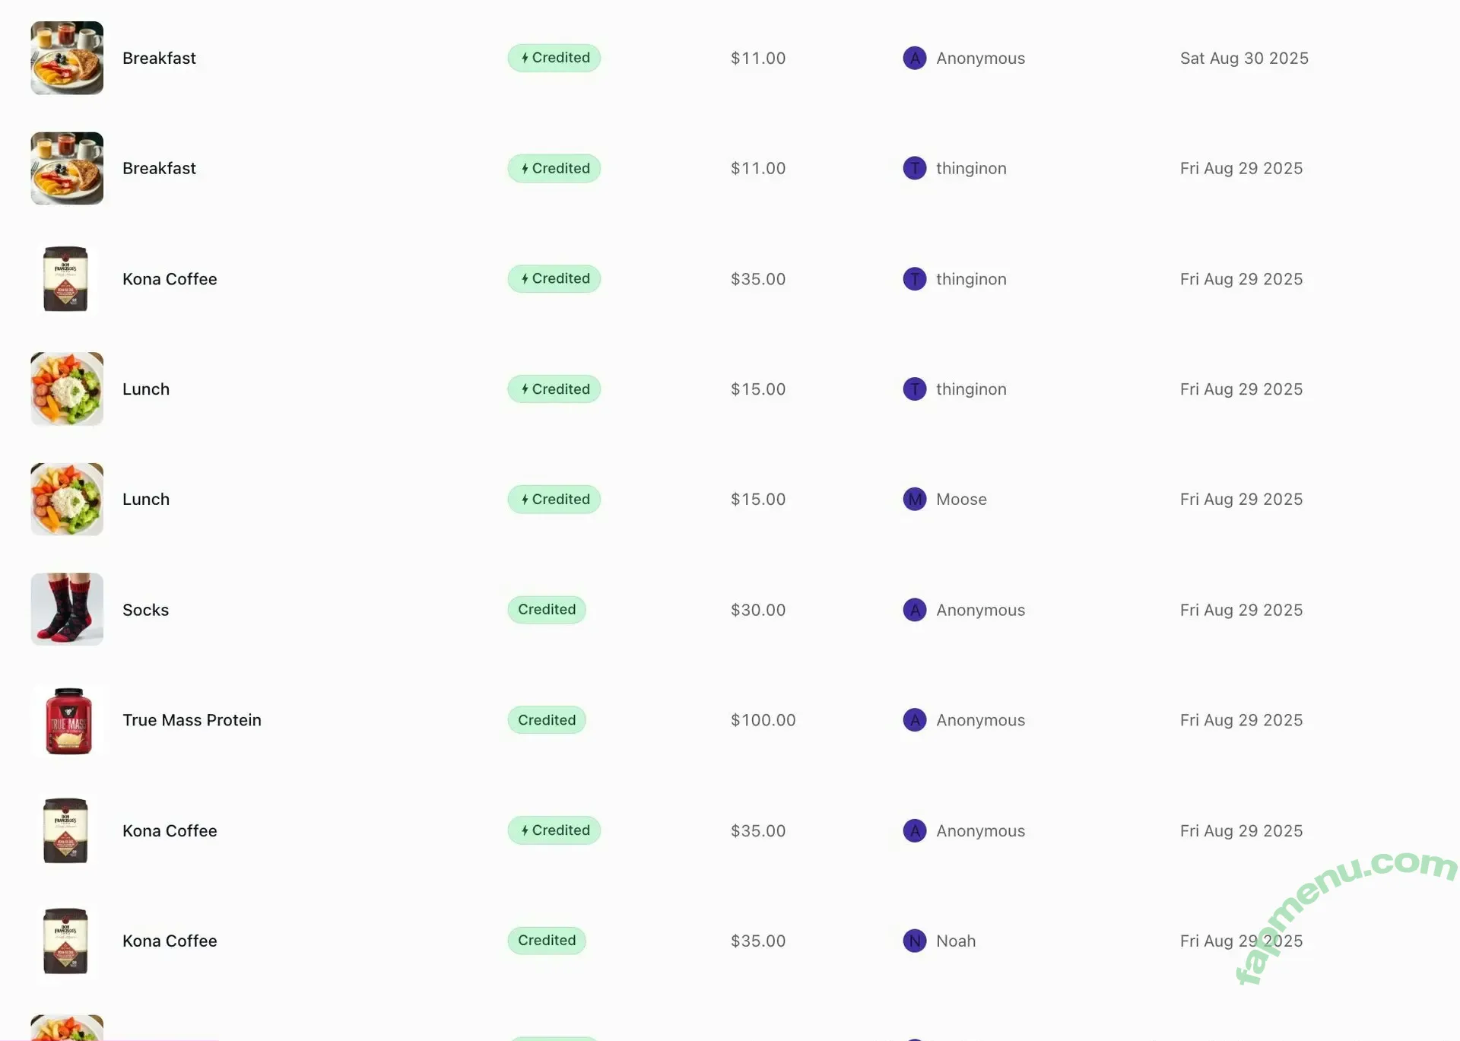The height and width of the screenshot is (1041, 1460).
Task: Select the Credited status badge for Socks
Action: click(546, 610)
